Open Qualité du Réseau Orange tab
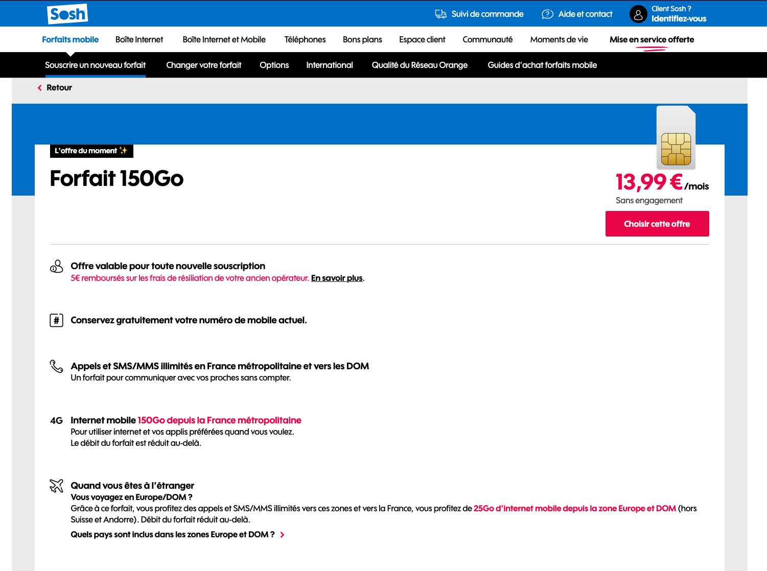Image resolution: width=767 pixels, height=571 pixels. click(x=420, y=65)
